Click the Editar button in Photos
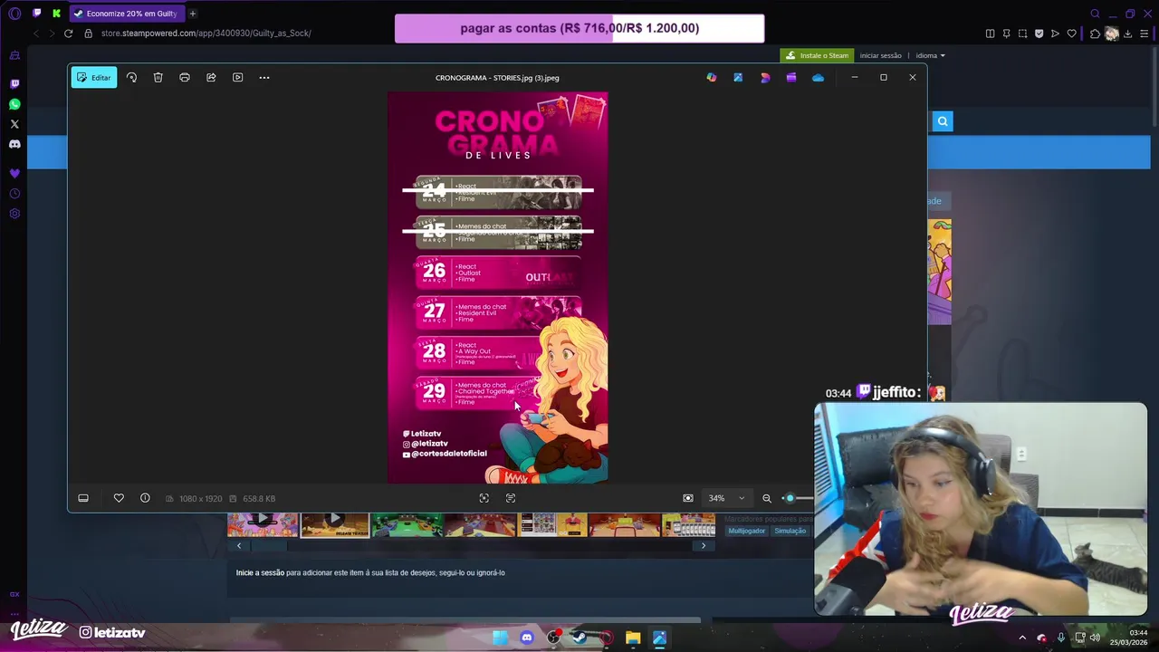Image resolution: width=1159 pixels, height=652 pixels. point(94,78)
